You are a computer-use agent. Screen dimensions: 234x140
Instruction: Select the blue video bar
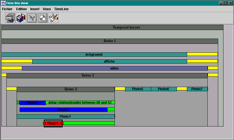115,68
